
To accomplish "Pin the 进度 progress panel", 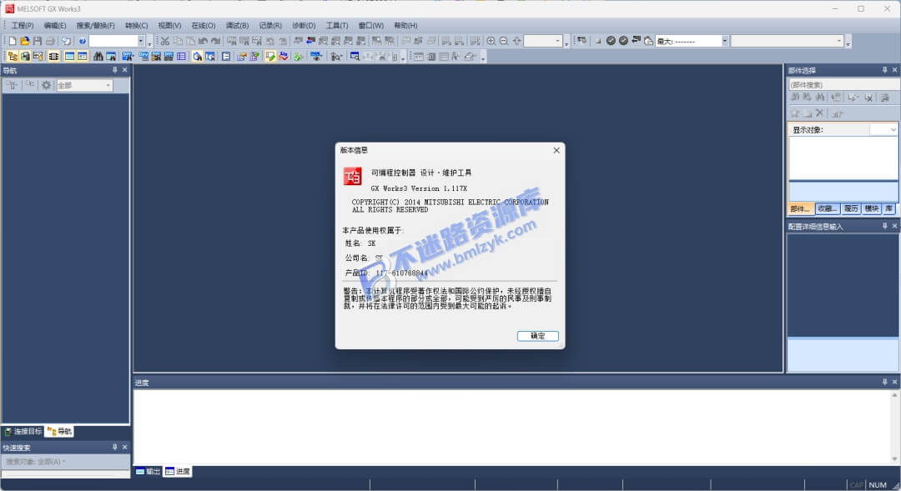I will click(884, 382).
